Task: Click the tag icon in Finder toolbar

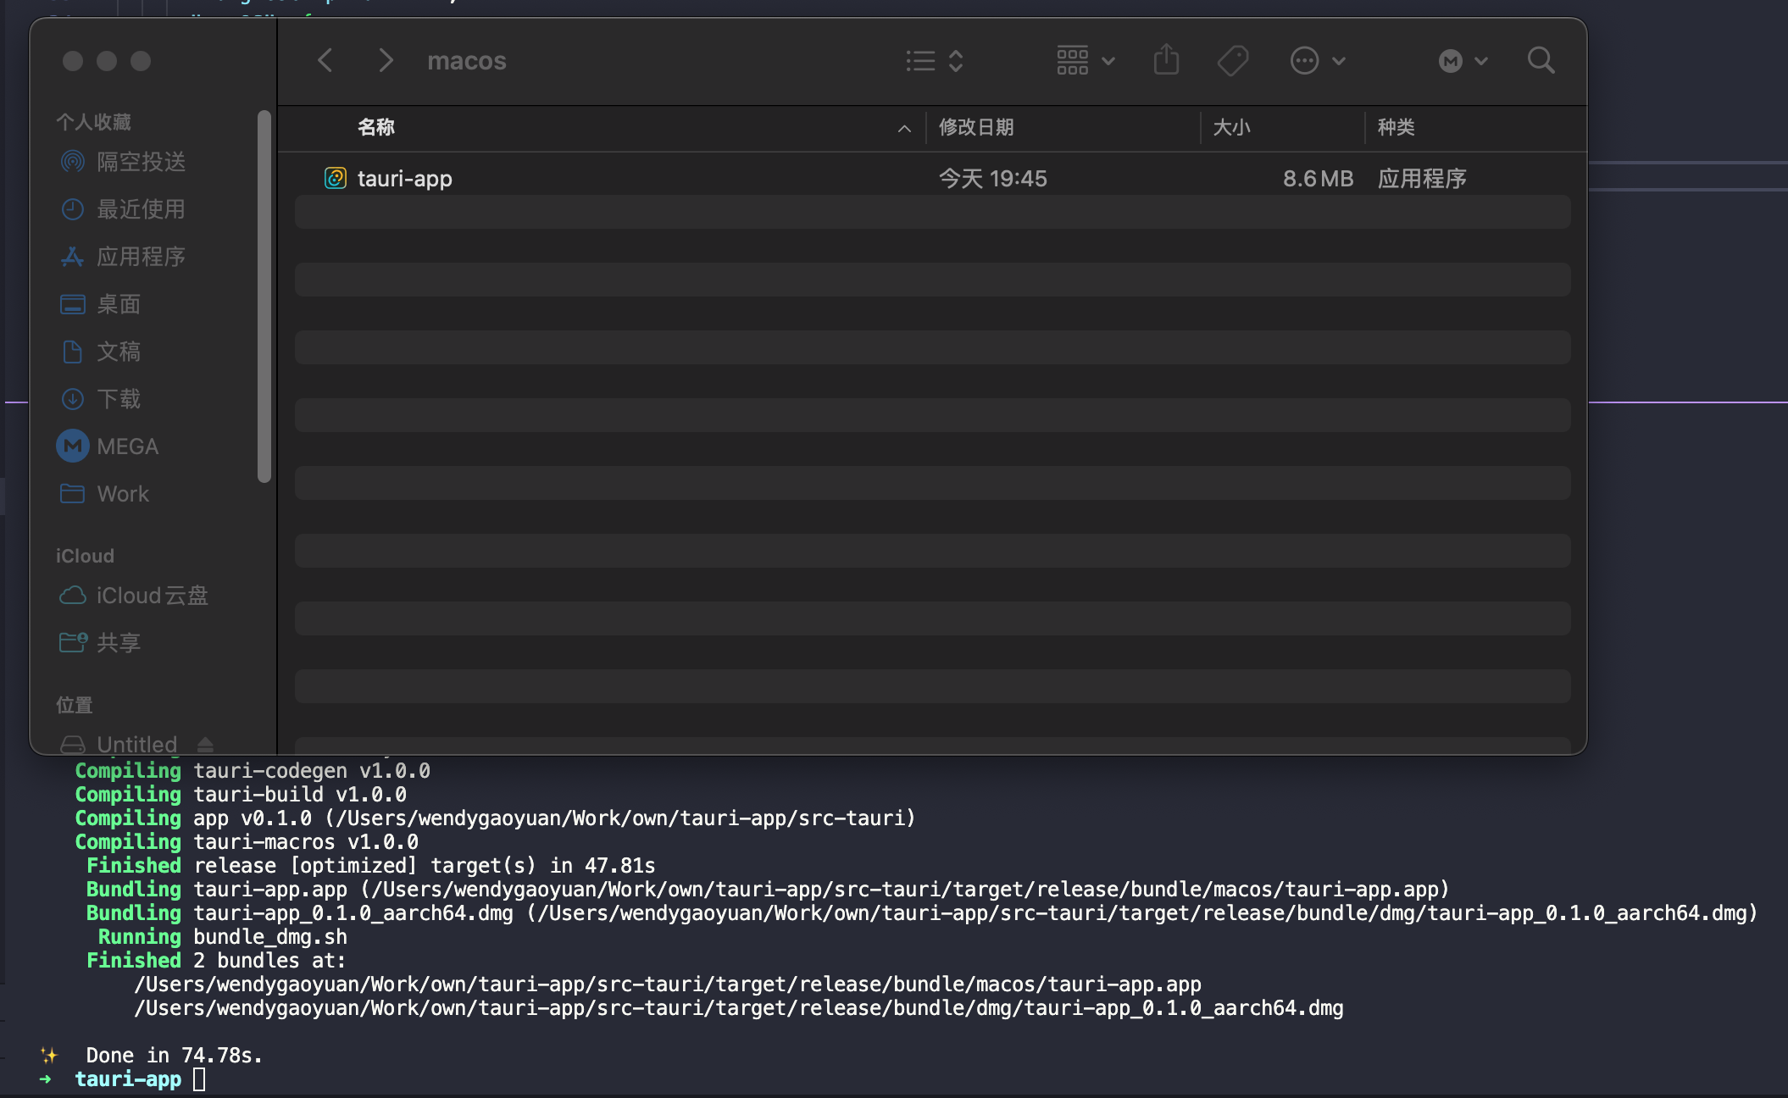Action: 1233,61
